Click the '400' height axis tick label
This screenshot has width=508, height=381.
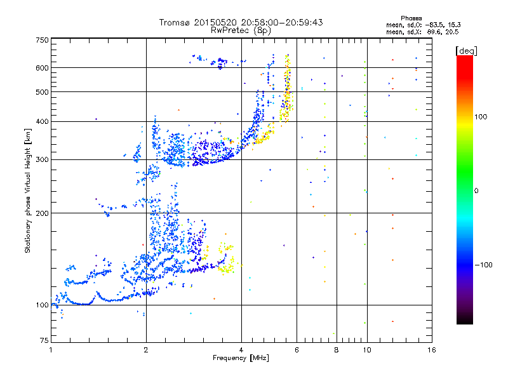pos(42,121)
